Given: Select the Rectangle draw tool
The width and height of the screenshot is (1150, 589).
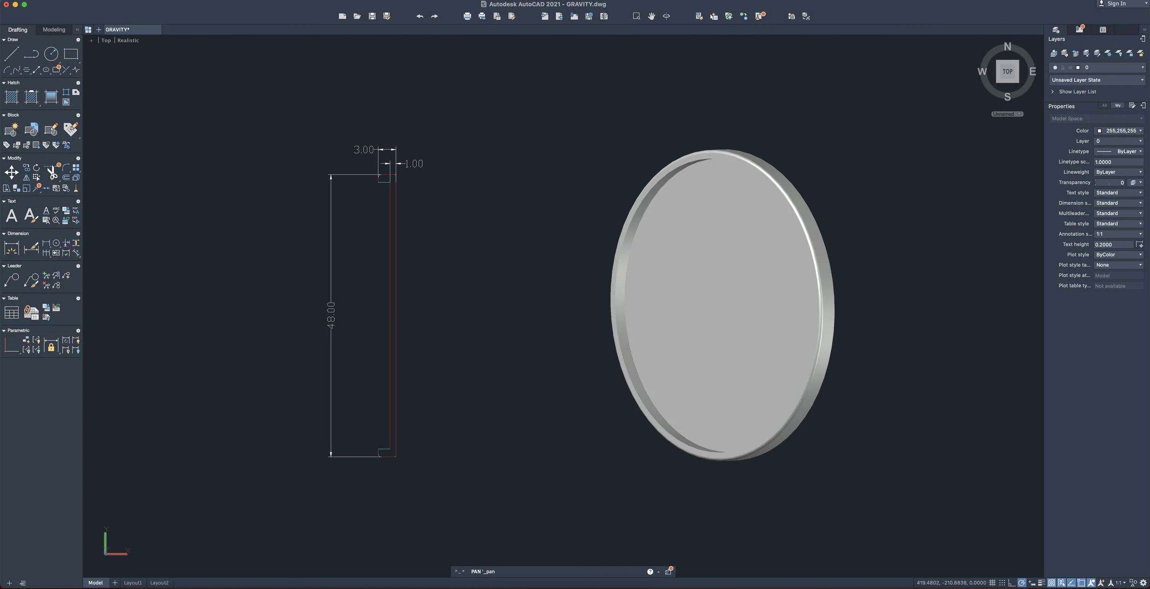Looking at the screenshot, I should coord(71,54).
